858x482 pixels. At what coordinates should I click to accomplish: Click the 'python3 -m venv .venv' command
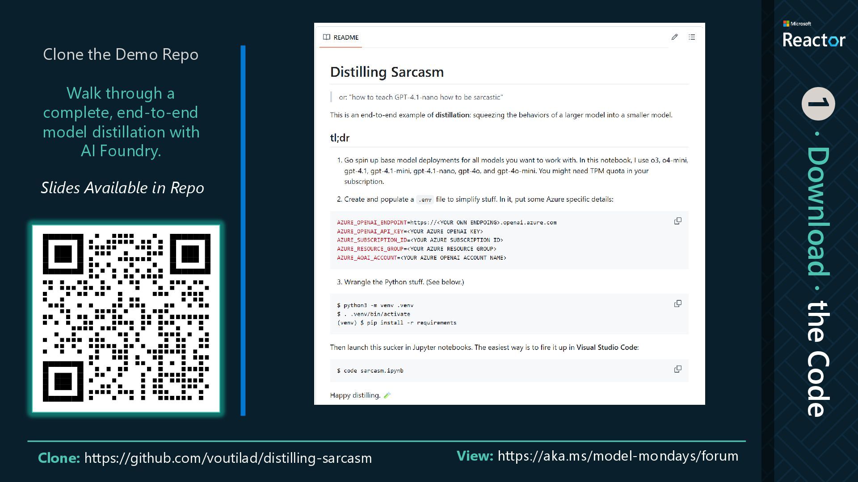(x=375, y=305)
